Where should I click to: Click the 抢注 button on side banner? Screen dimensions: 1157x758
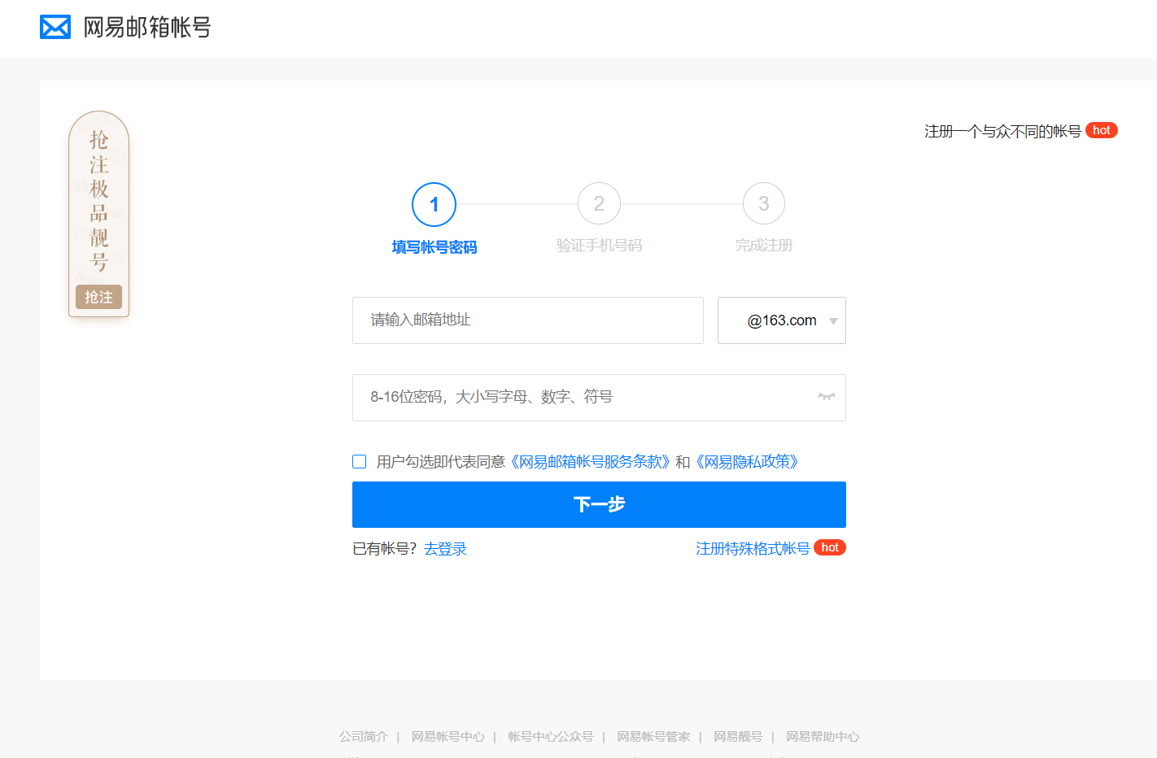tap(98, 297)
